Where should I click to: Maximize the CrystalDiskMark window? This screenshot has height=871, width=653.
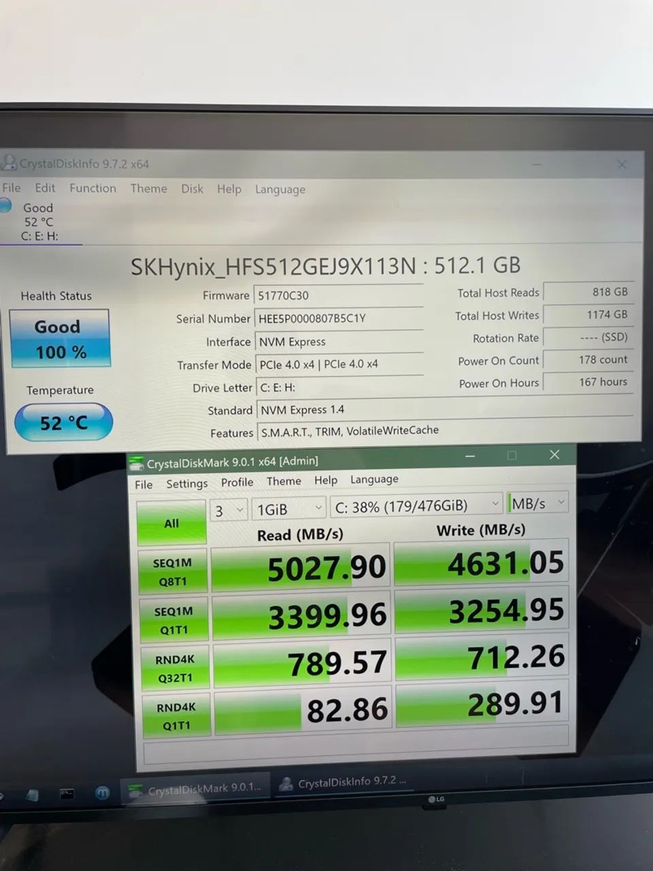pos(512,455)
